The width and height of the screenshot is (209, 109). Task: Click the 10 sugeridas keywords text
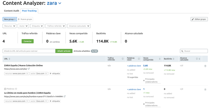coord(132,77)
